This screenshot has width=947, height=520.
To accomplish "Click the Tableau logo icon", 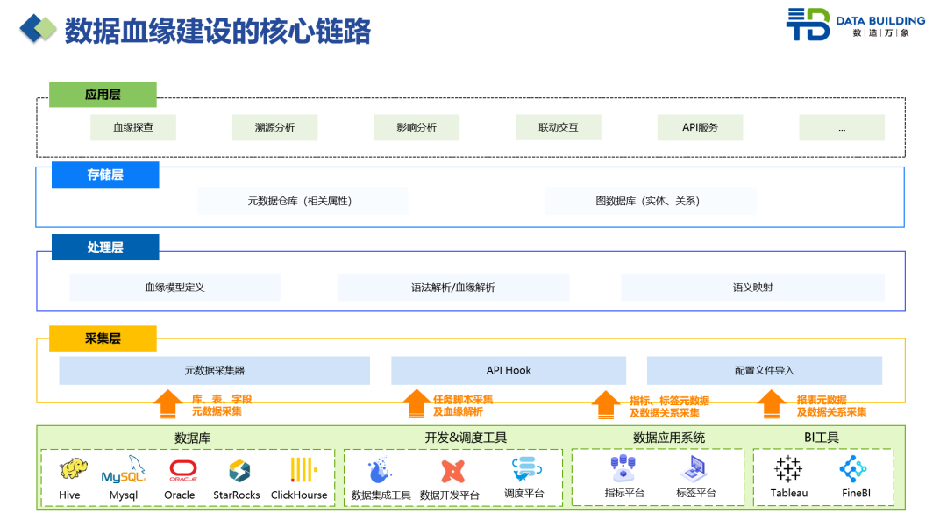I will pyautogui.click(x=788, y=469).
